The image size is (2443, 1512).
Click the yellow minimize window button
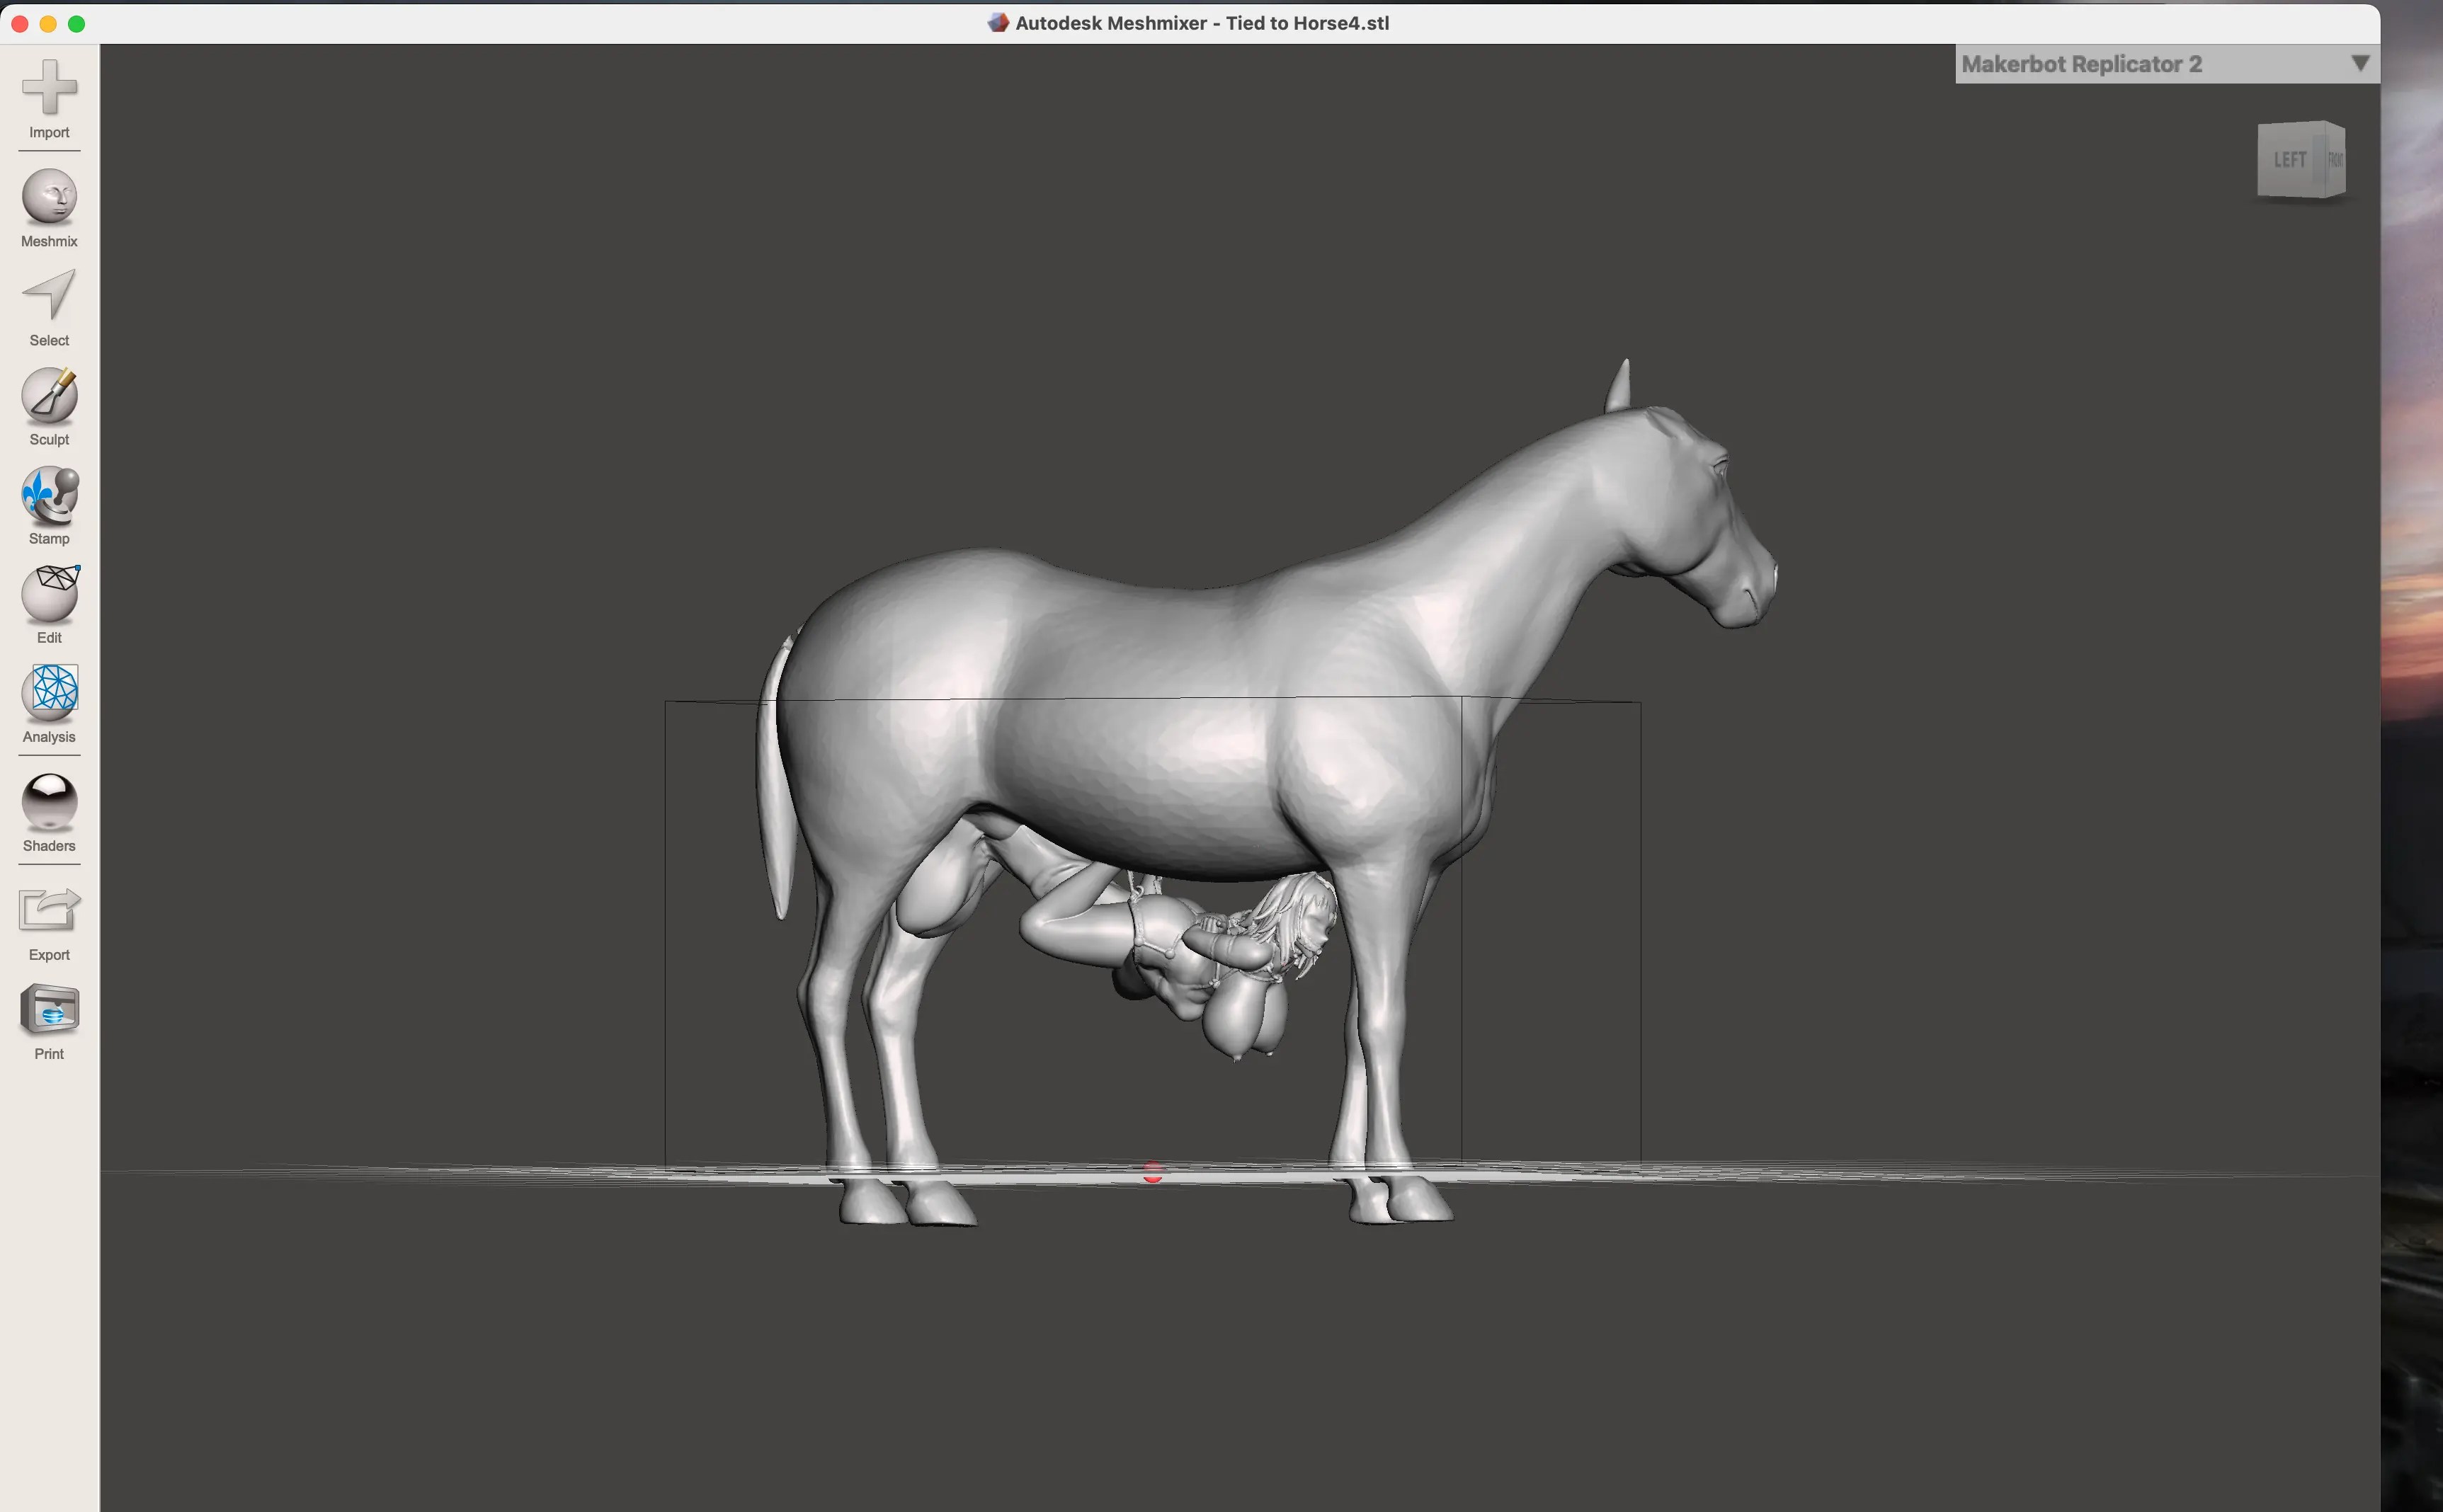coord(48,23)
